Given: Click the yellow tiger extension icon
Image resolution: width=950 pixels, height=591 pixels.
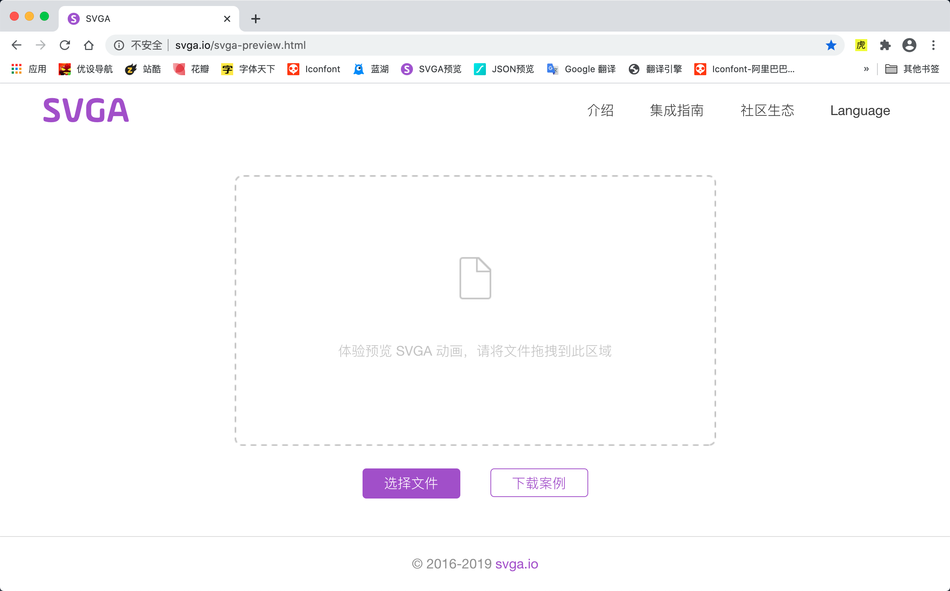Looking at the screenshot, I should pos(861,45).
